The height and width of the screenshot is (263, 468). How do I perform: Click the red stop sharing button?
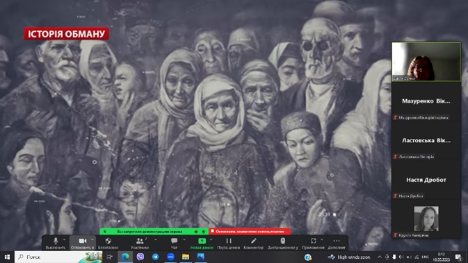(250, 231)
